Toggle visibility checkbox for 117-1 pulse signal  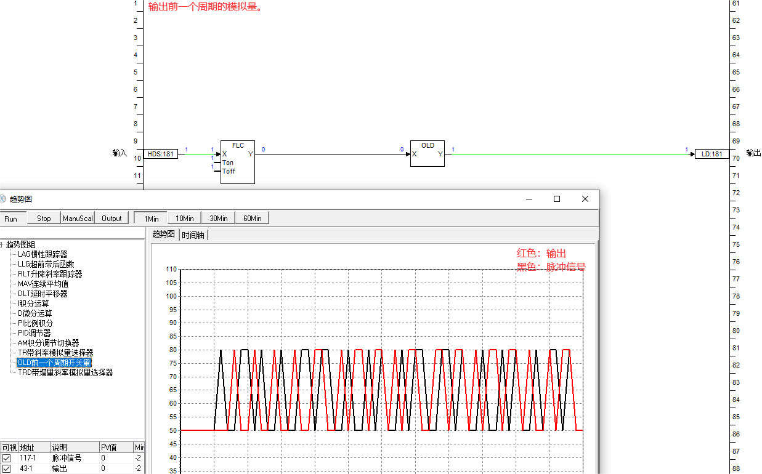[x=7, y=459]
